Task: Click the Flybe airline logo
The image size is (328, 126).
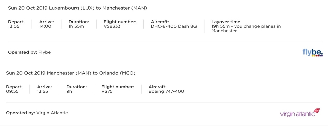Action: pyautogui.click(x=313, y=52)
